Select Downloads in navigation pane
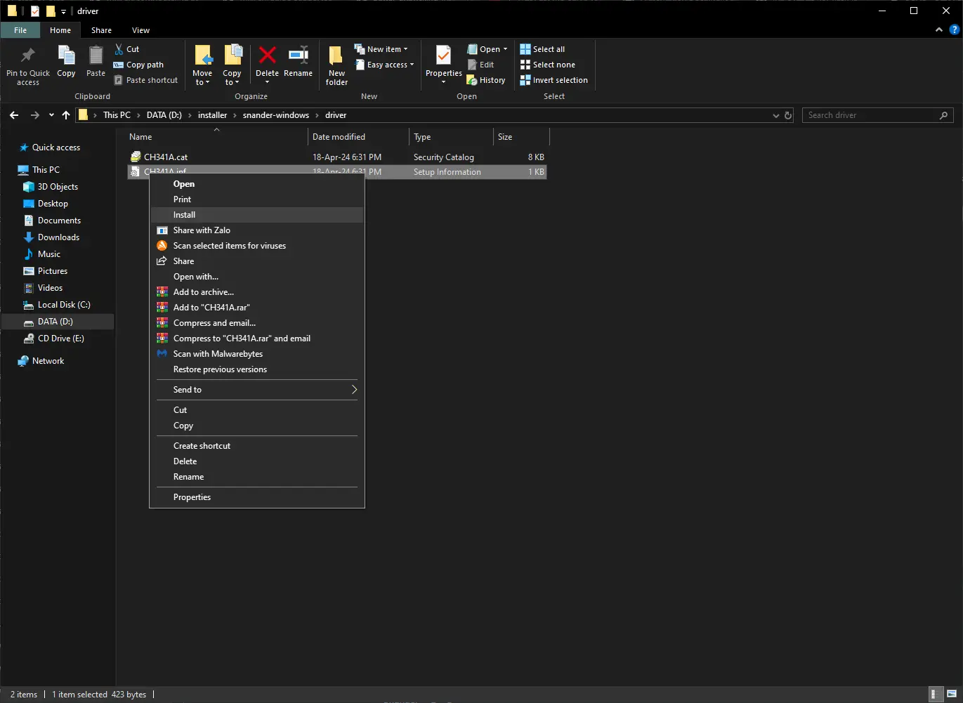The height and width of the screenshot is (703, 963). pyautogui.click(x=58, y=237)
